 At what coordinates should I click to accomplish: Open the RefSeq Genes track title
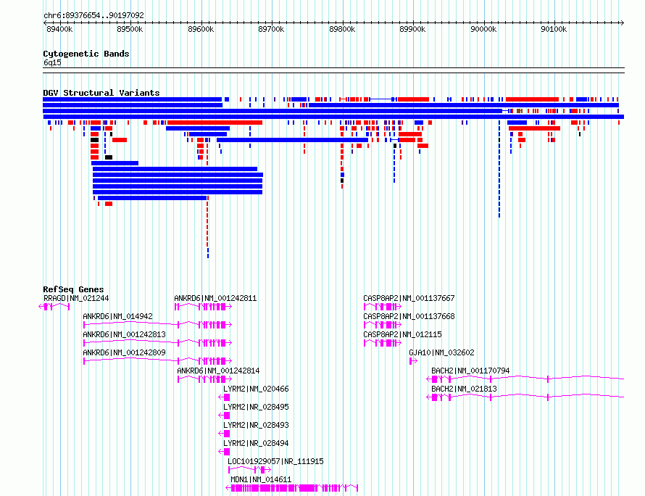(73, 289)
